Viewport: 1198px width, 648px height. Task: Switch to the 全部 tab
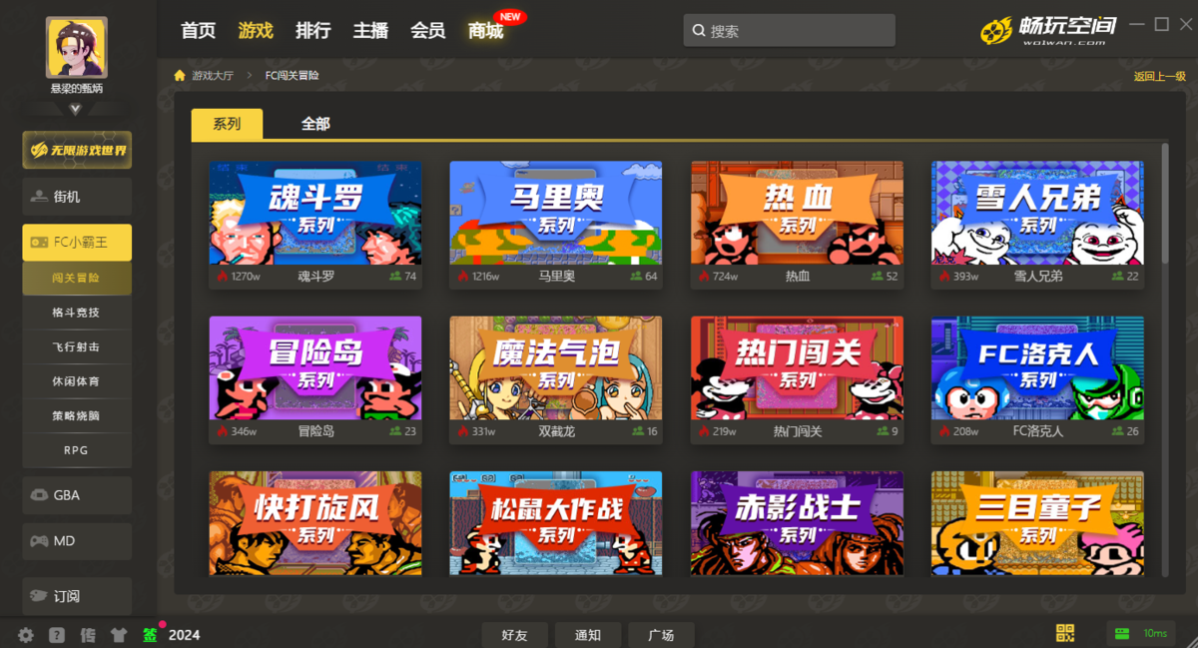315,124
